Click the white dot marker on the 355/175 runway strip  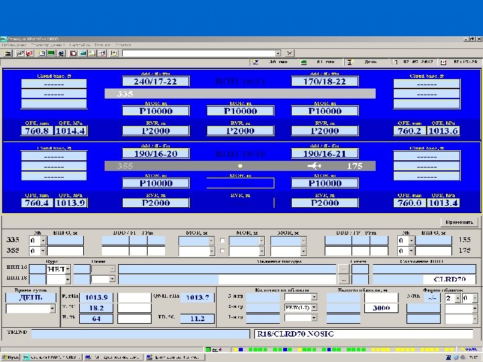click(x=240, y=166)
